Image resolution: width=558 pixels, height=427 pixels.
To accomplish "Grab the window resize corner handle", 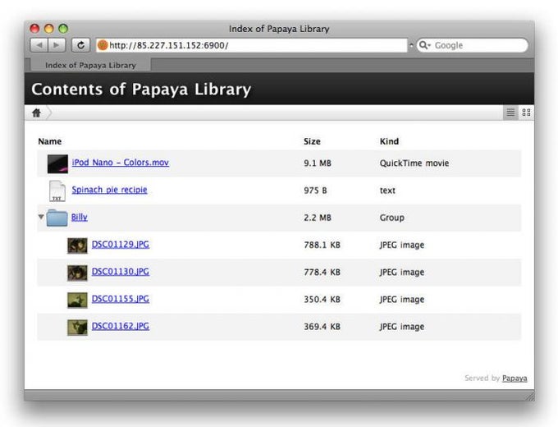I will [530, 396].
